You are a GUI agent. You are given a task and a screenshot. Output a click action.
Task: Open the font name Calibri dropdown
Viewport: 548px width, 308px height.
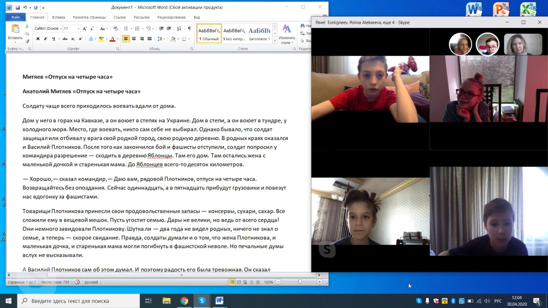(61, 28)
